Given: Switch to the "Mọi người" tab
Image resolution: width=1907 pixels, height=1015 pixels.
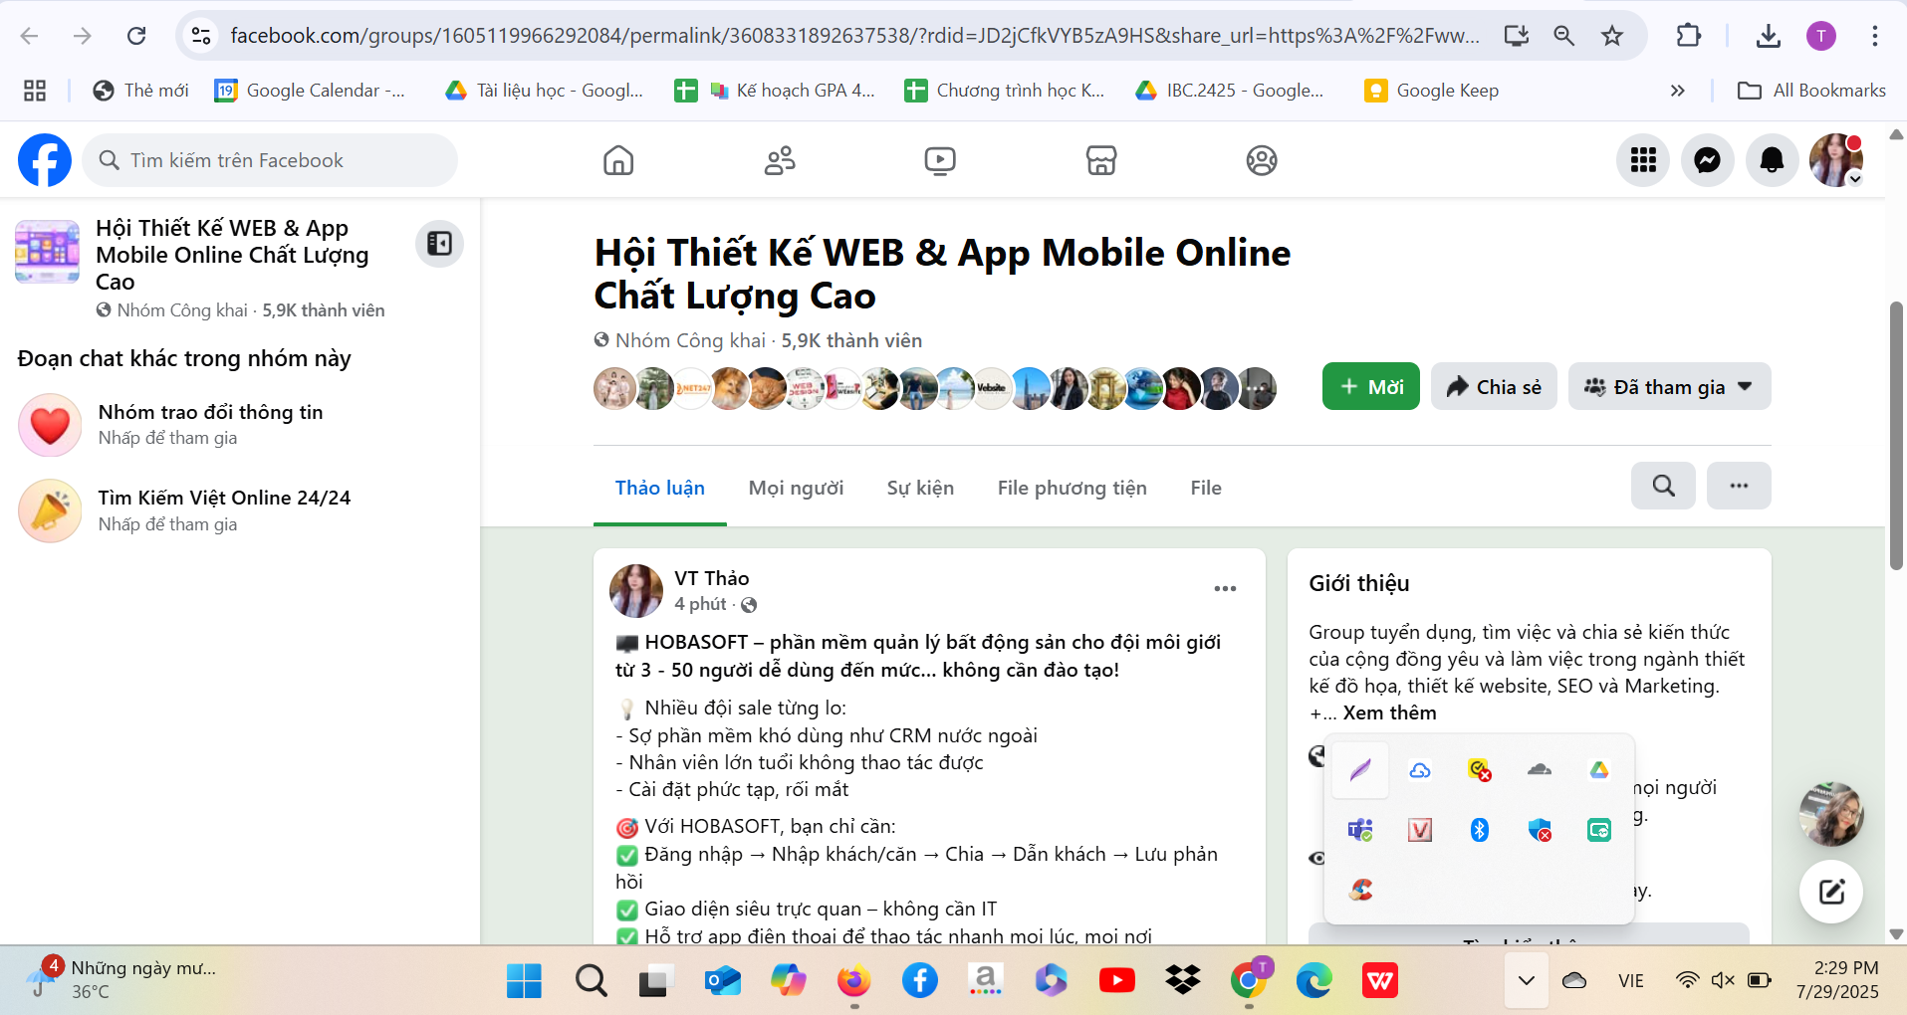Looking at the screenshot, I should [796, 488].
